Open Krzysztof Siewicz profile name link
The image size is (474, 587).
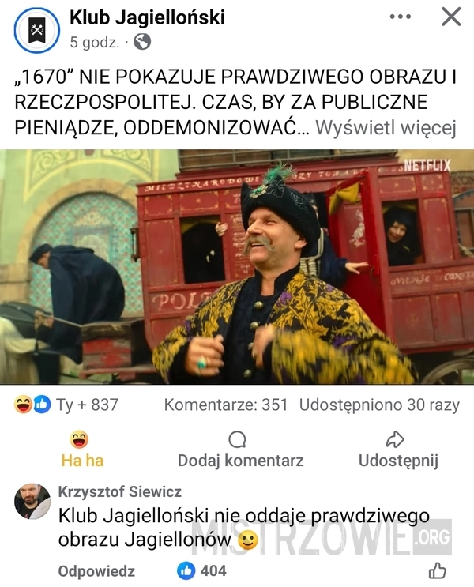pyautogui.click(x=120, y=491)
